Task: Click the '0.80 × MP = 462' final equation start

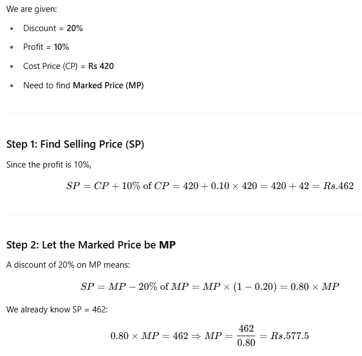Action: [149, 336]
